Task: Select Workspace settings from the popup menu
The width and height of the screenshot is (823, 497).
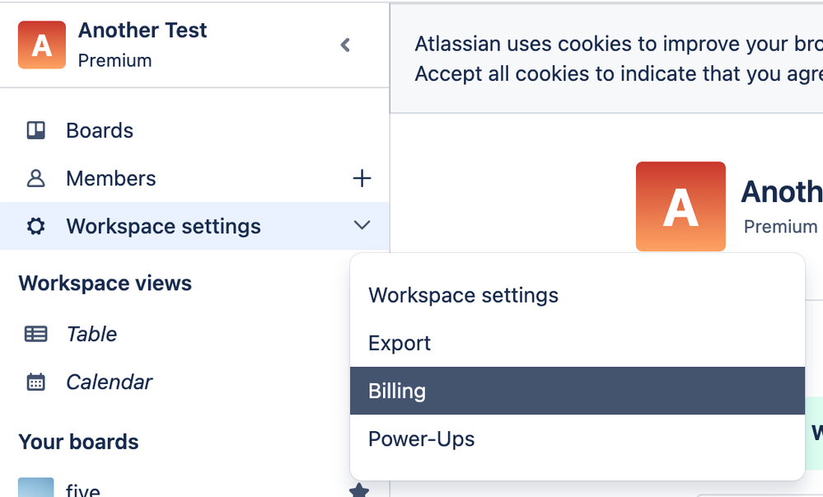Action: pyautogui.click(x=463, y=295)
